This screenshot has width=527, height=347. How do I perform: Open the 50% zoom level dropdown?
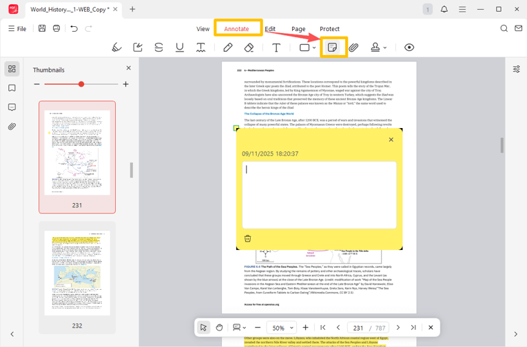click(x=282, y=328)
